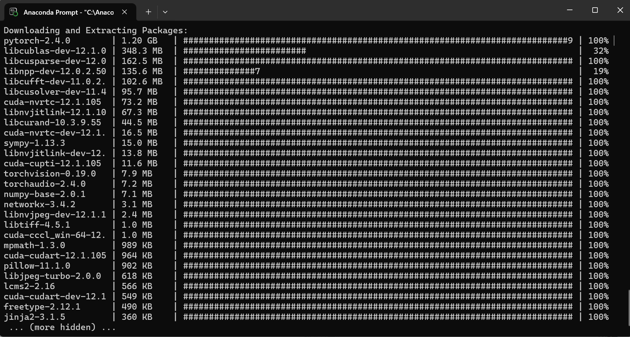Click the libcusolver-dev-11.4 package name
630x337 pixels.
pyautogui.click(x=55, y=92)
